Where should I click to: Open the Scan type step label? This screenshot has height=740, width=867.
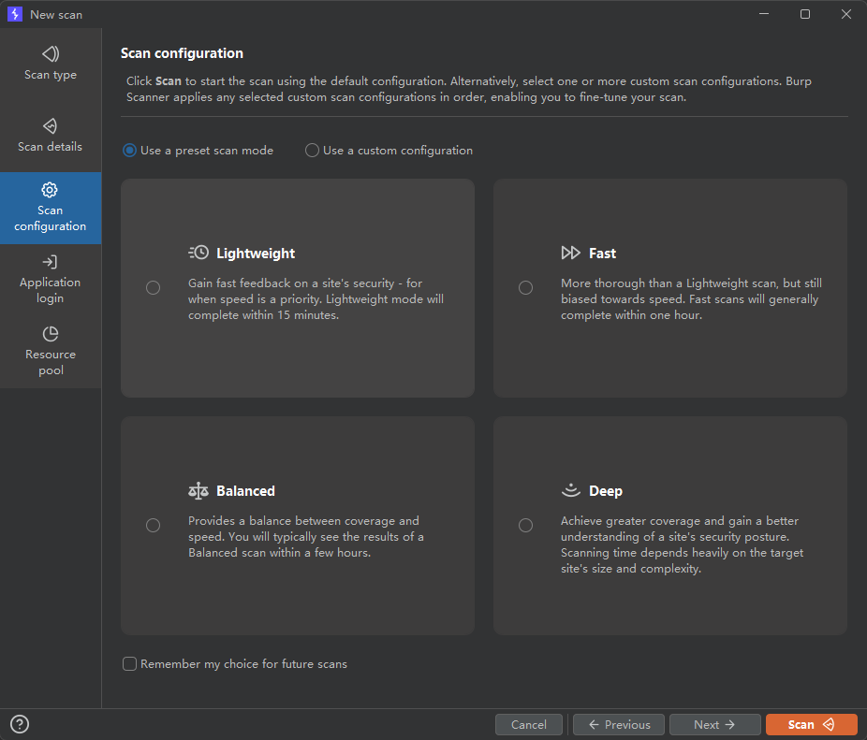pos(51,75)
